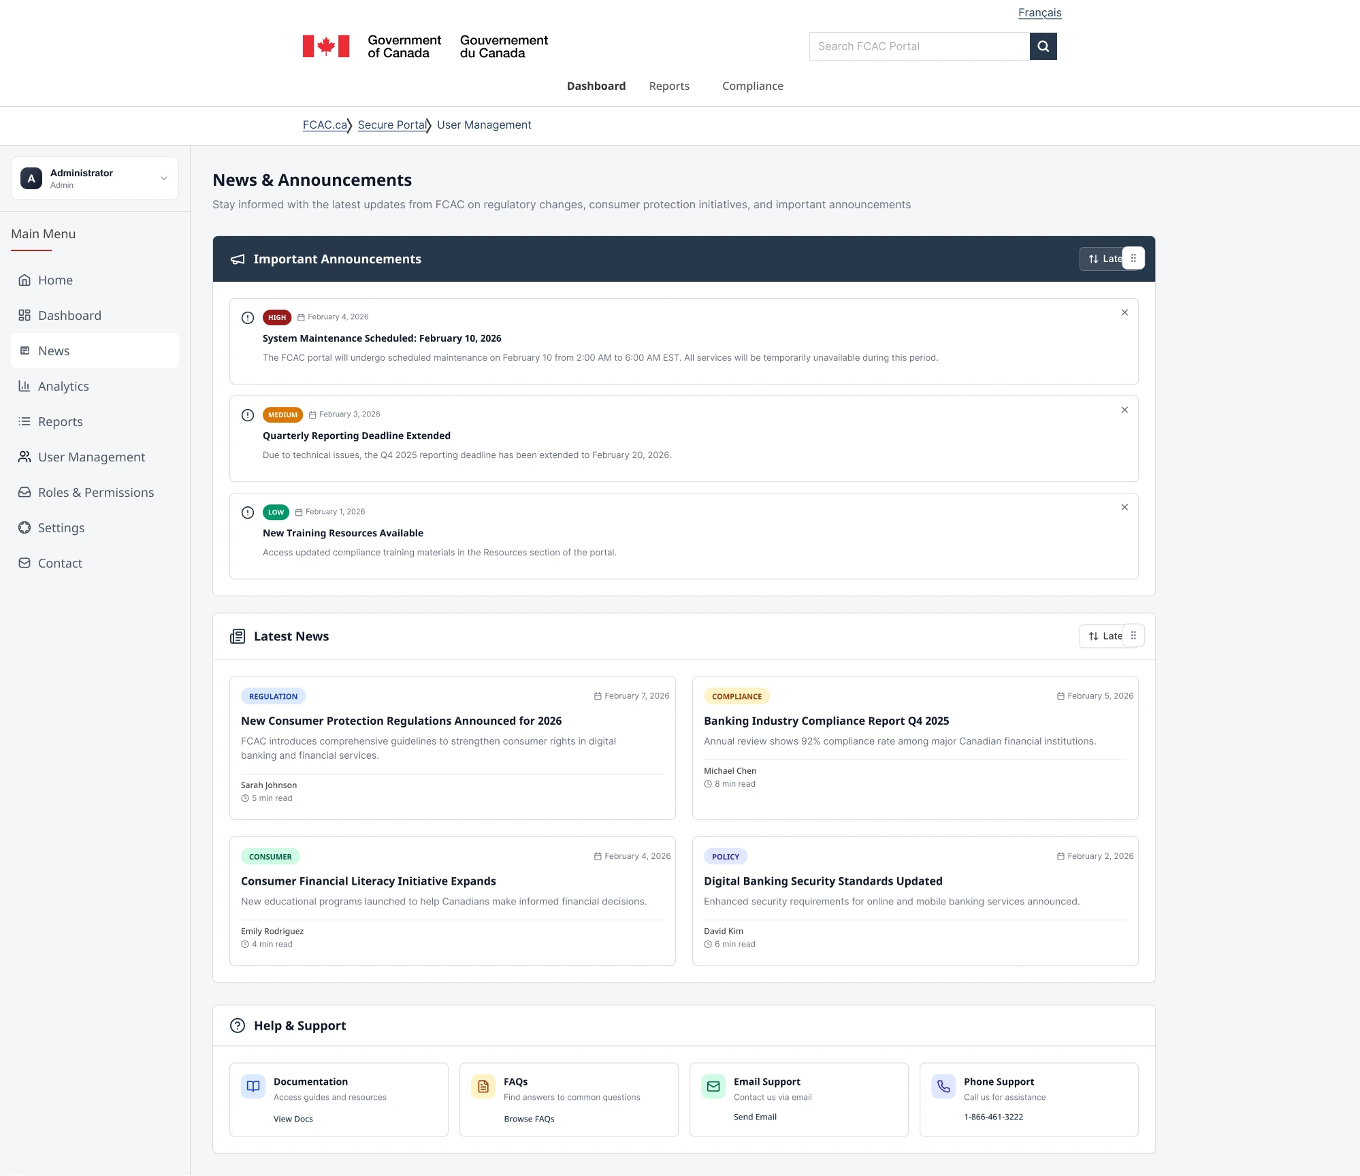Follow the Secure Portal breadcrumb link
The width and height of the screenshot is (1360, 1176).
(x=393, y=125)
